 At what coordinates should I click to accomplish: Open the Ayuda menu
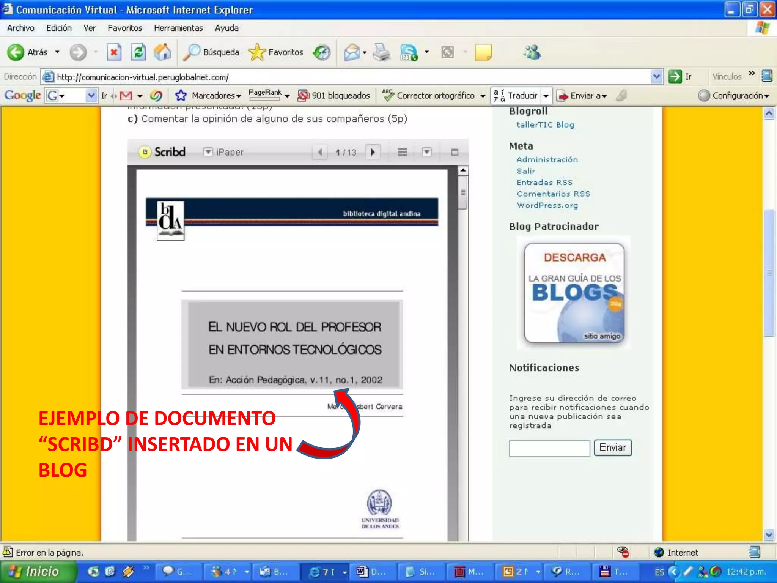[x=226, y=28]
